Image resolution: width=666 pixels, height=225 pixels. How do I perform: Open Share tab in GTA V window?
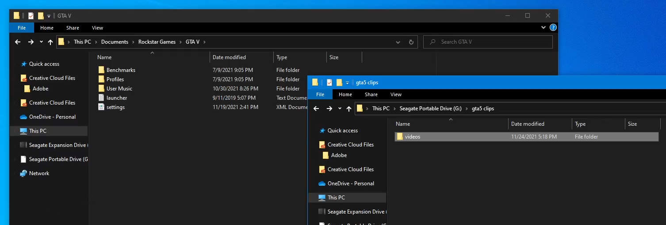tap(73, 28)
